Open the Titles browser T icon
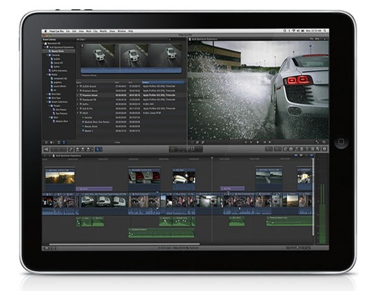 tap(307, 149)
